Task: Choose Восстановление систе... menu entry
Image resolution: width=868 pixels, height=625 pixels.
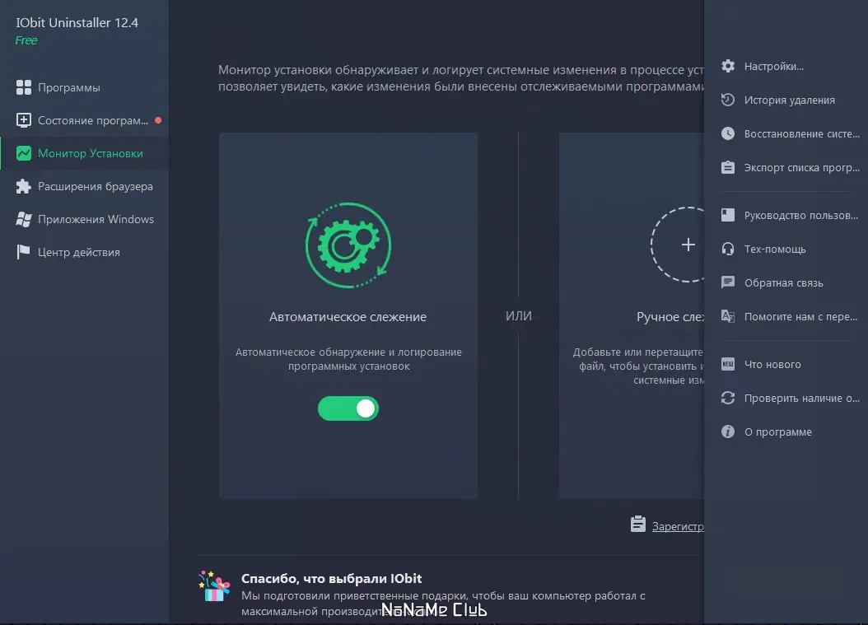Action: [786, 133]
